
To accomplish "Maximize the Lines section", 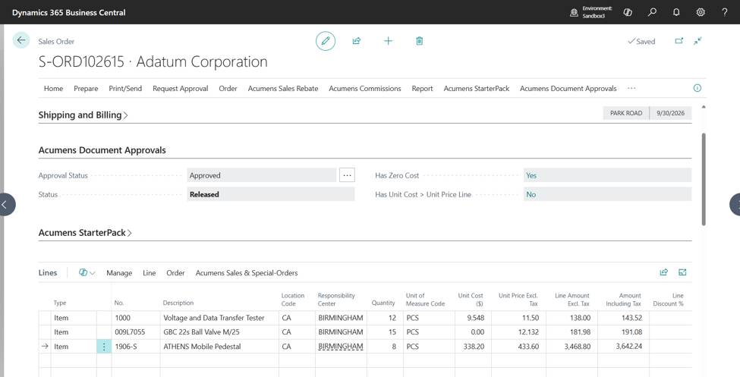I will 682,272.
